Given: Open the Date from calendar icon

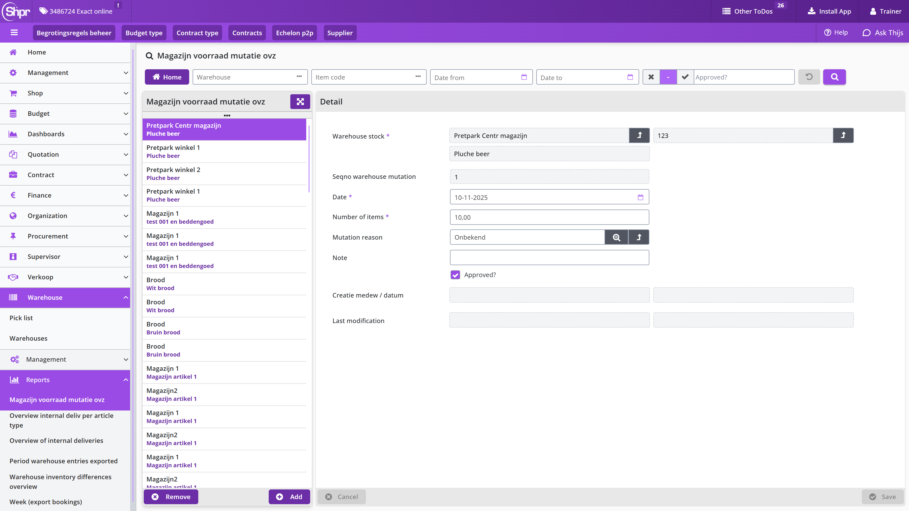Looking at the screenshot, I should [524, 77].
